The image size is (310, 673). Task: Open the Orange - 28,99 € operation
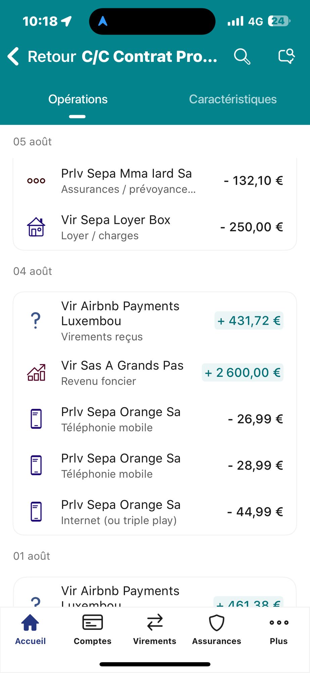pyautogui.click(x=155, y=465)
